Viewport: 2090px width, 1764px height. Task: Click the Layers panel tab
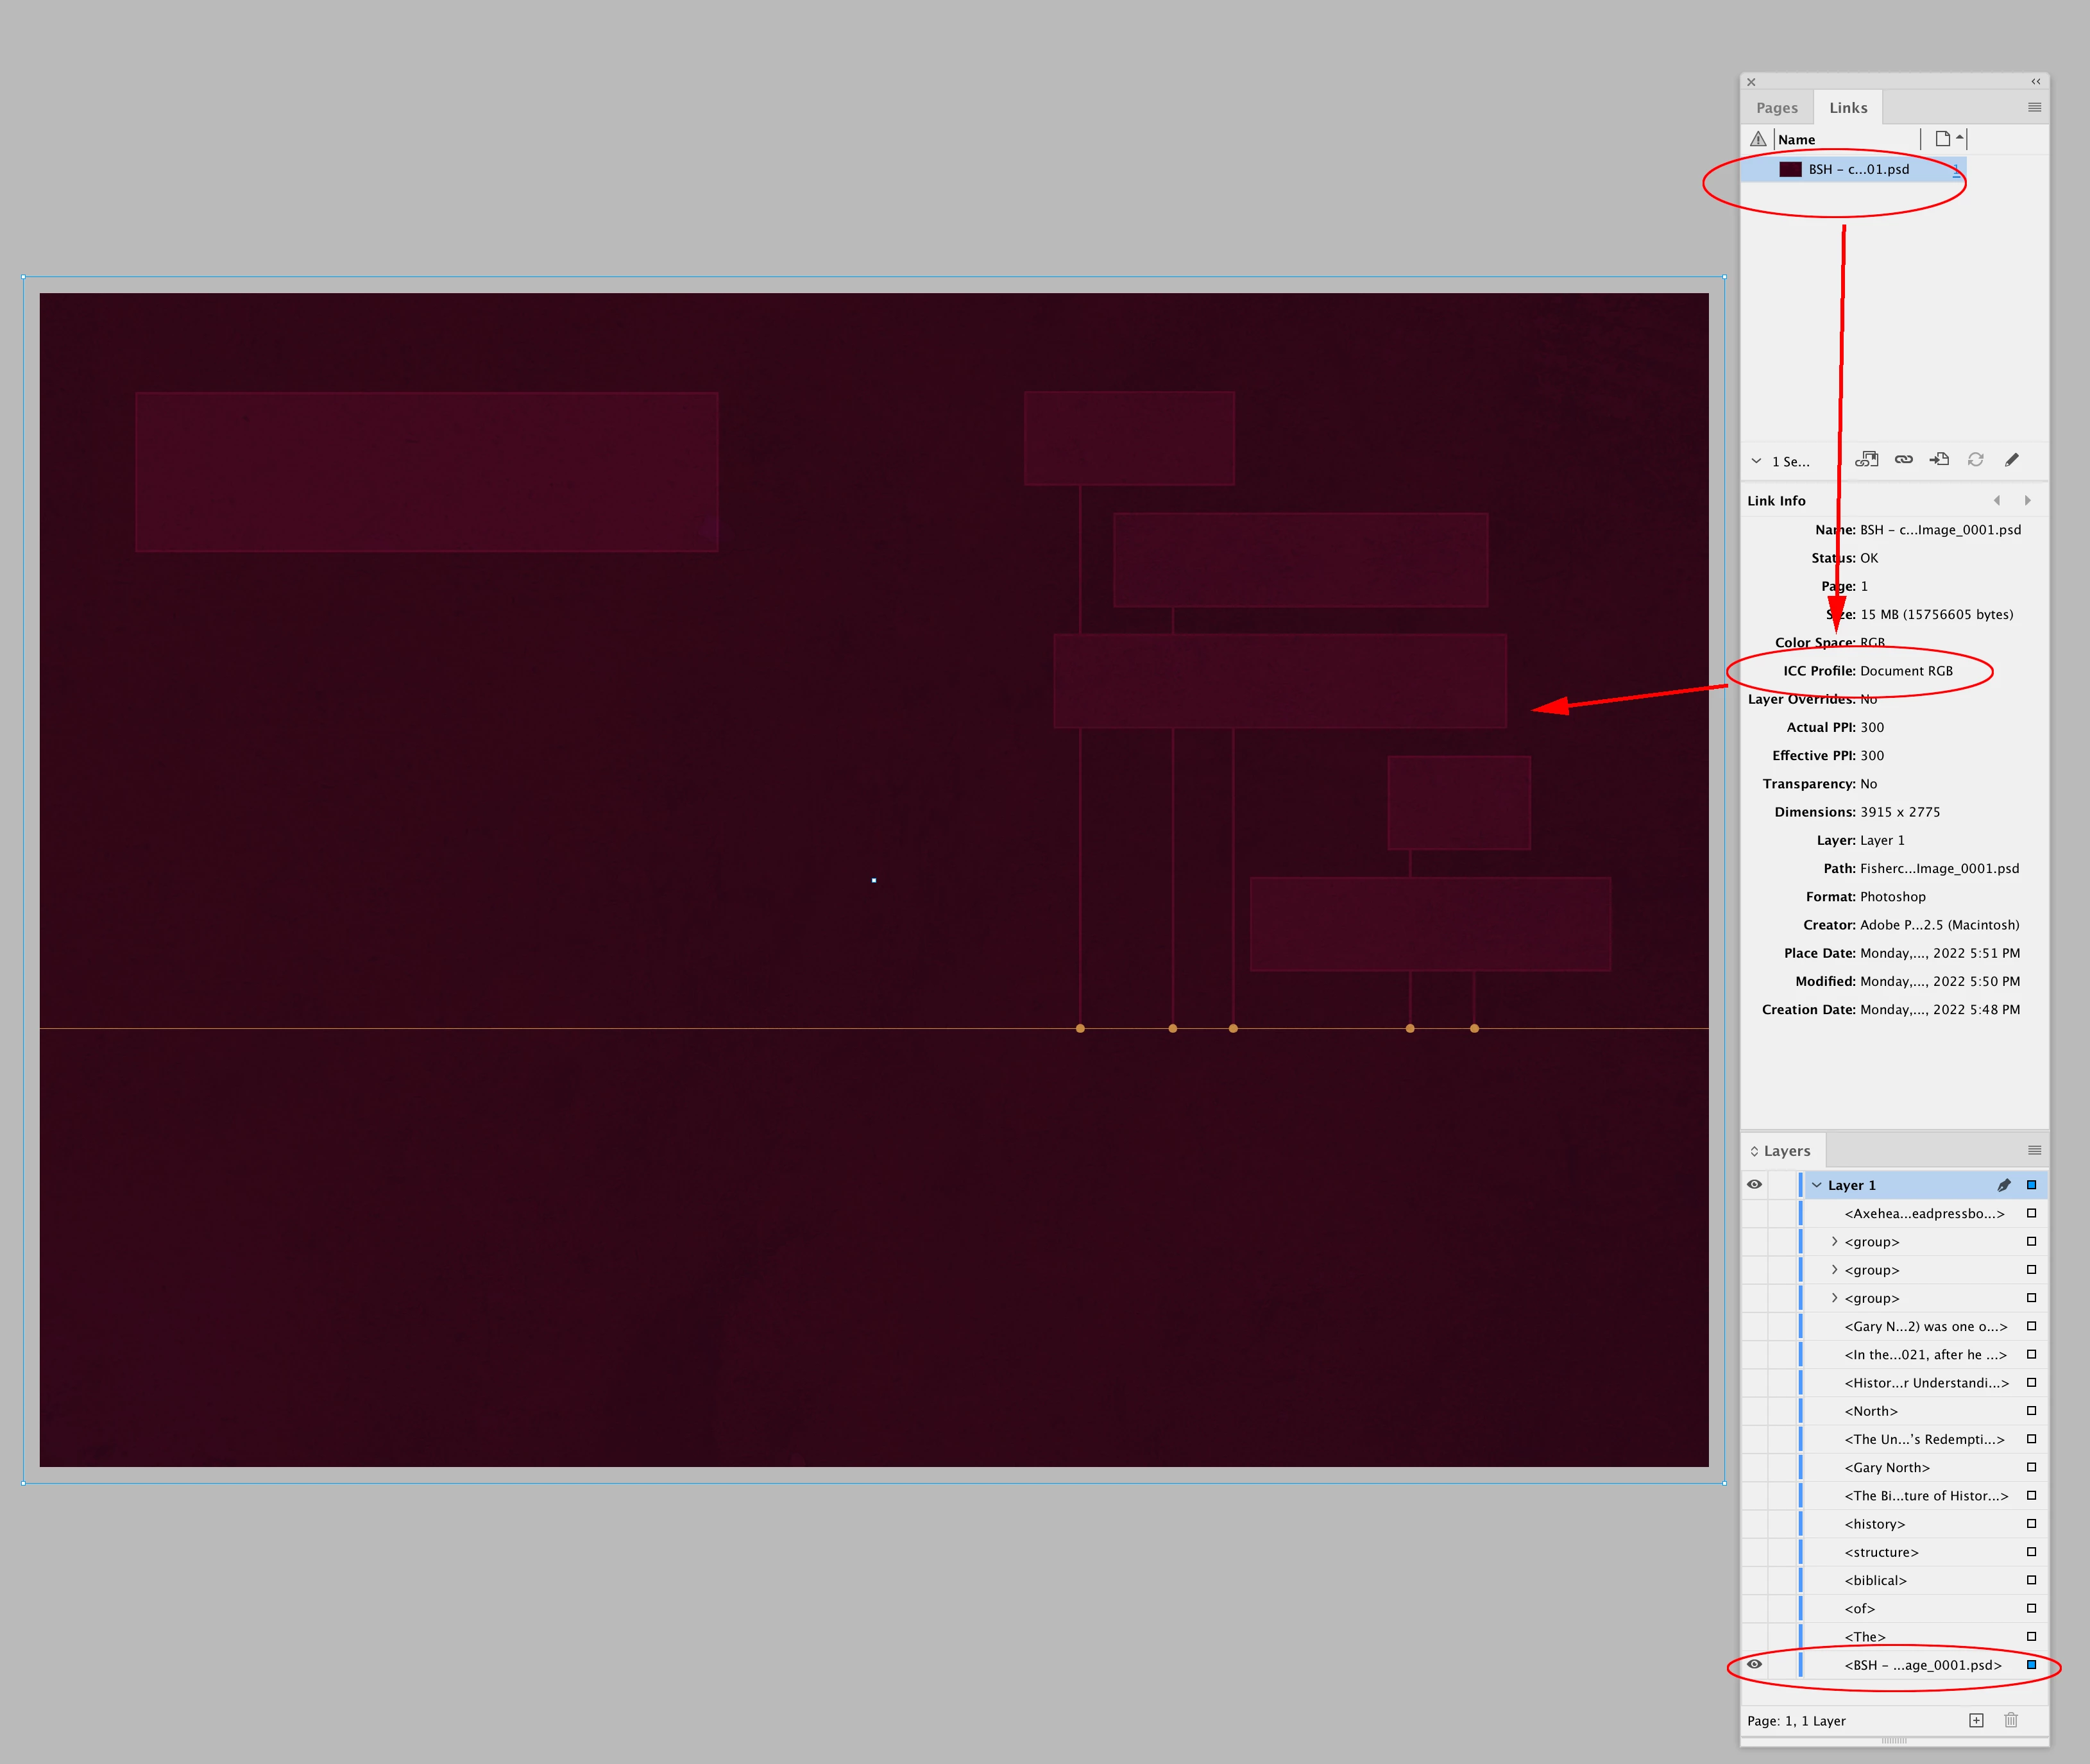click(1786, 1151)
